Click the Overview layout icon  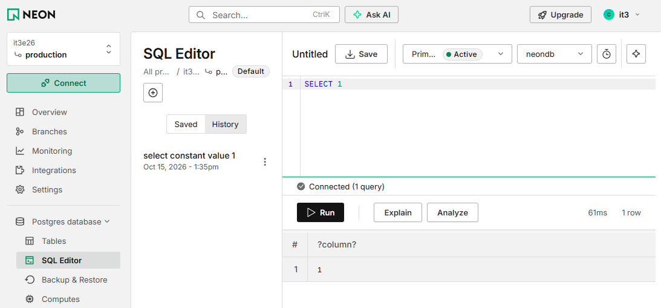click(x=20, y=112)
